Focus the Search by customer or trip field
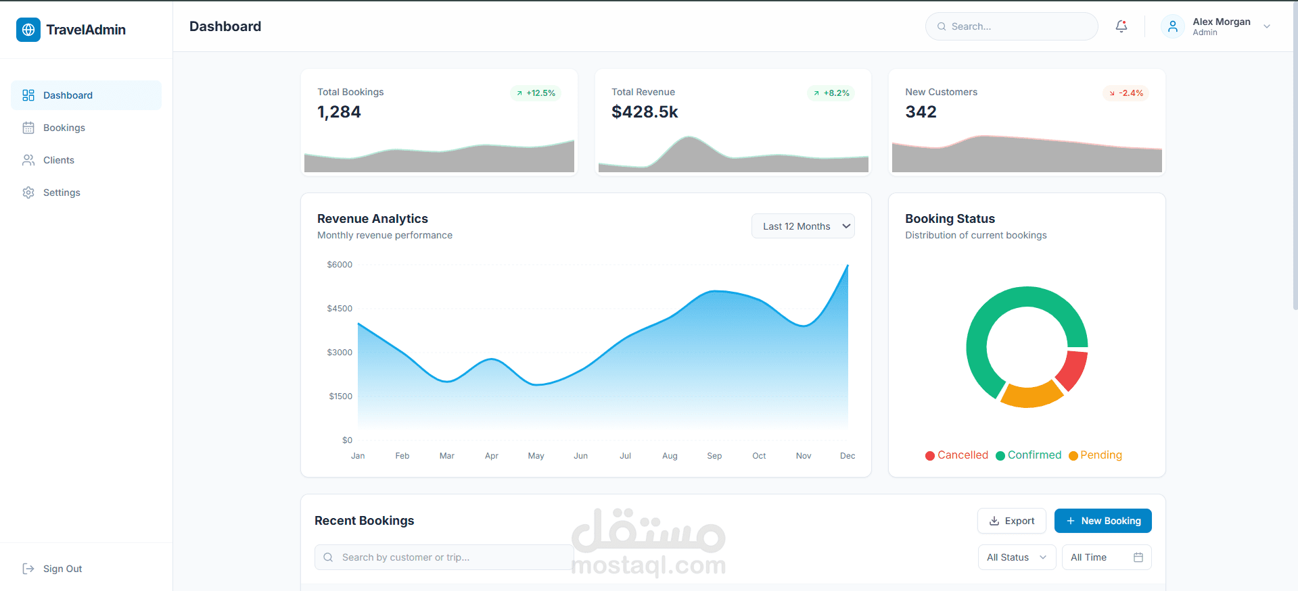 coord(444,557)
